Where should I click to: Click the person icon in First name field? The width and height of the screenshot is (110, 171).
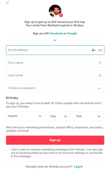click(x=100, y=63)
